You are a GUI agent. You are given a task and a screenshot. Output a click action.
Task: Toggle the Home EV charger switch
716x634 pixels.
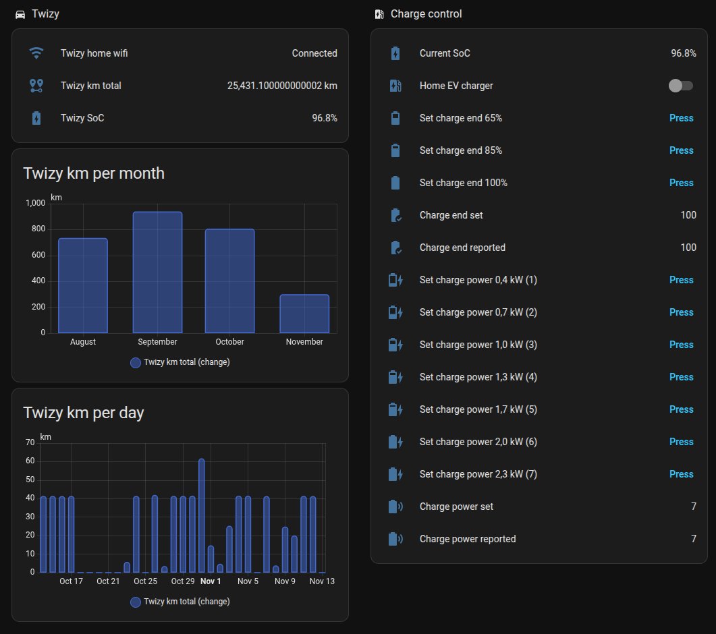pyautogui.click(x=680, y=86)
